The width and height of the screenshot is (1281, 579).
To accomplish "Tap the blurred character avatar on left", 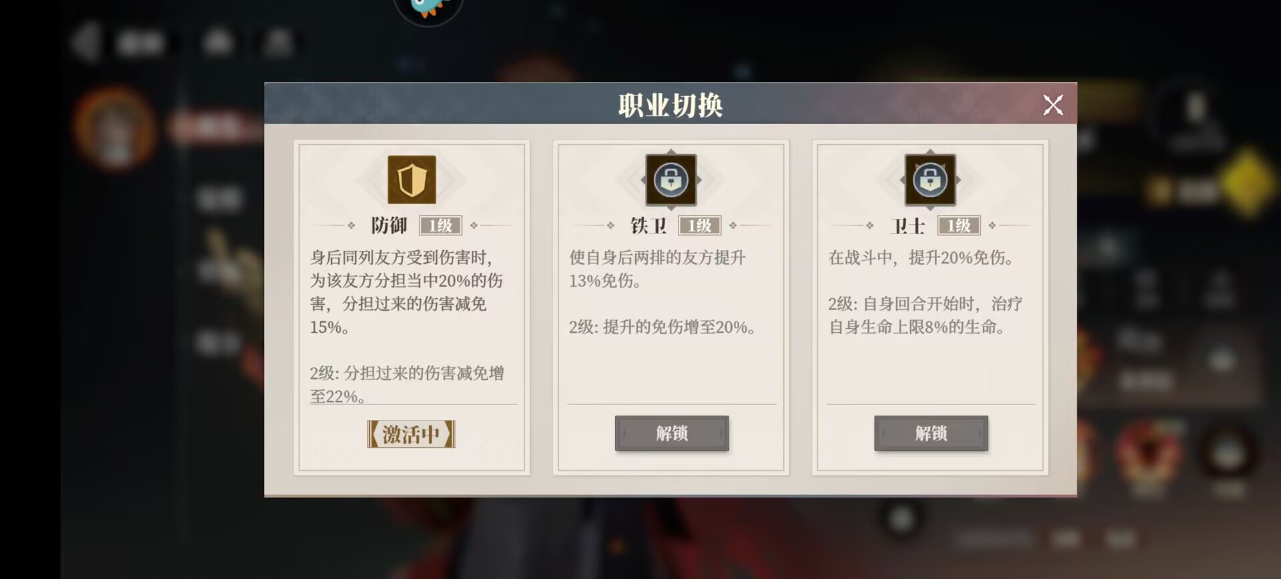I will click(x=115, y=128).
